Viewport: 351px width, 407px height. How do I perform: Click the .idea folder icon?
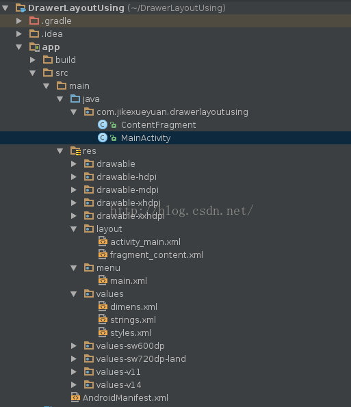pyautogui.click(x=34, y=34)
